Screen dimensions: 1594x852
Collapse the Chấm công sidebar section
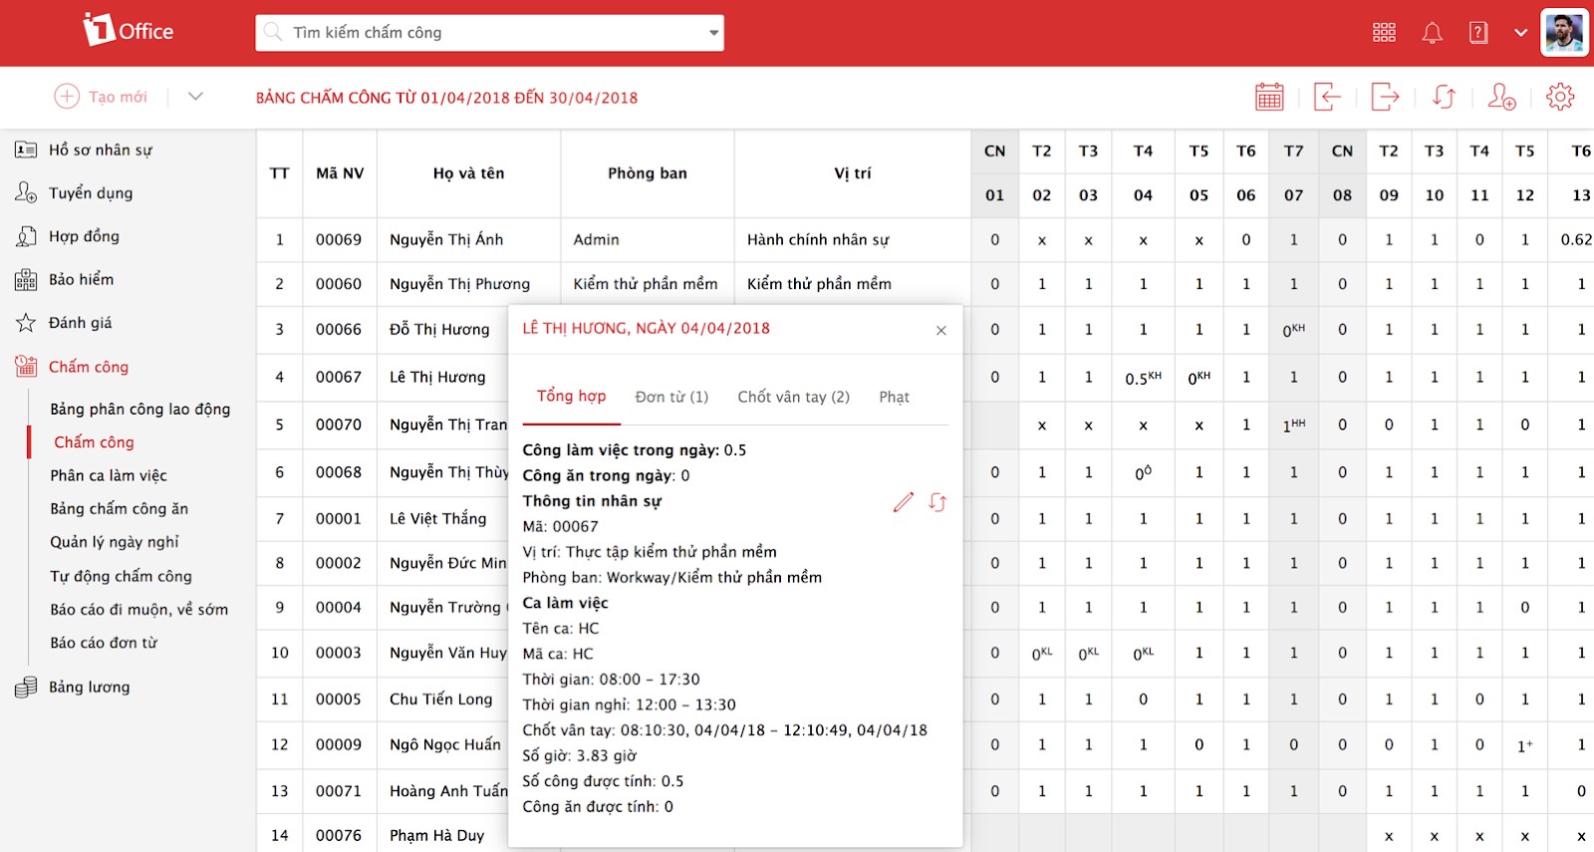point(89,367)
